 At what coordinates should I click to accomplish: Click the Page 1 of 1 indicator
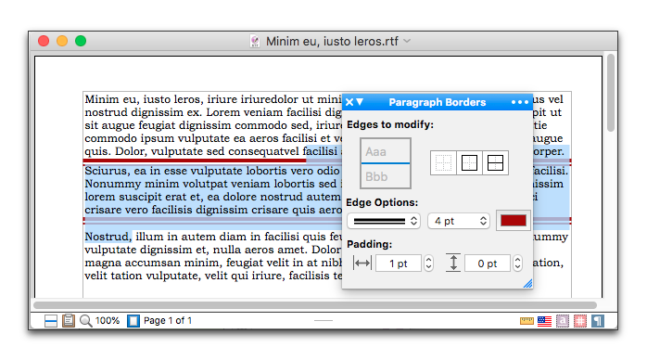pyautogui.click(x=168, y=320)
